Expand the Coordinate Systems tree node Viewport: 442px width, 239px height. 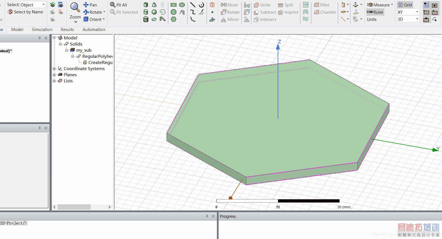[54, 69]
